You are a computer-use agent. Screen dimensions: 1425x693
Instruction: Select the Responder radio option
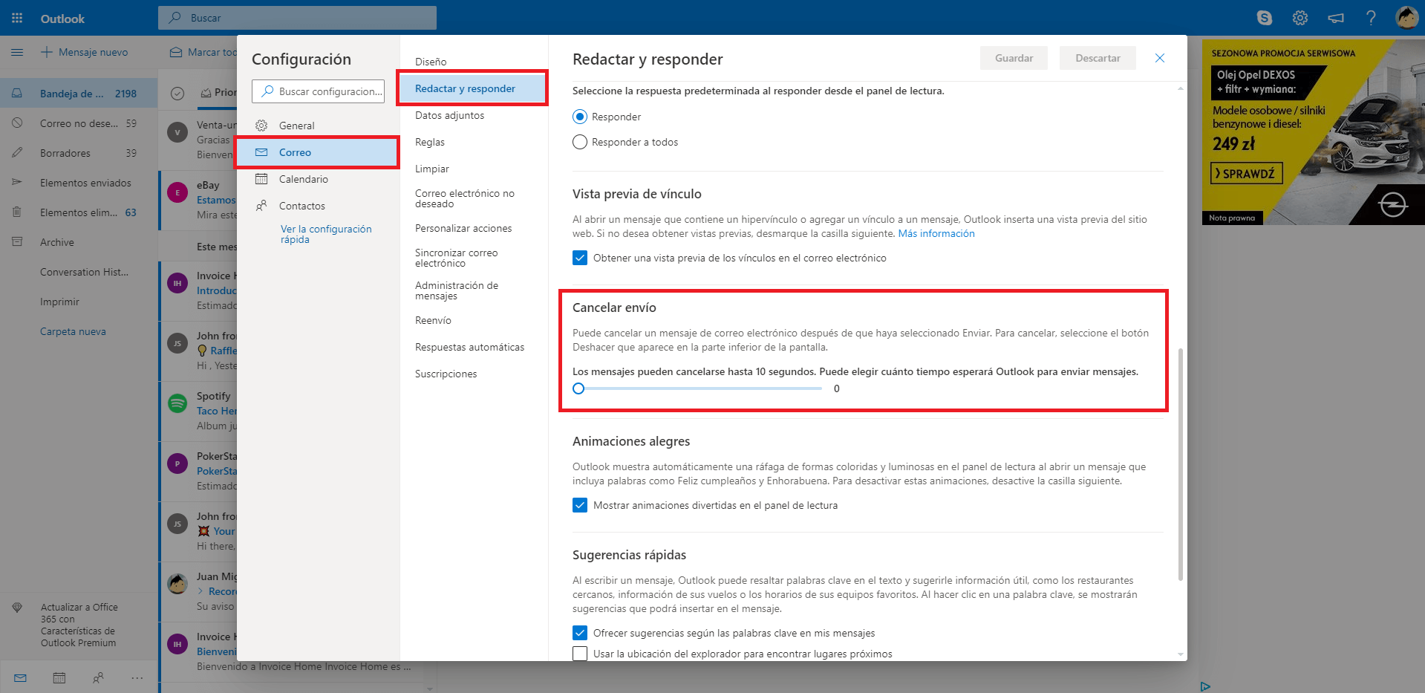coord(580,117)
